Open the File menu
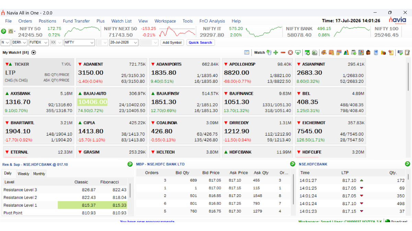 coord(9,21)
